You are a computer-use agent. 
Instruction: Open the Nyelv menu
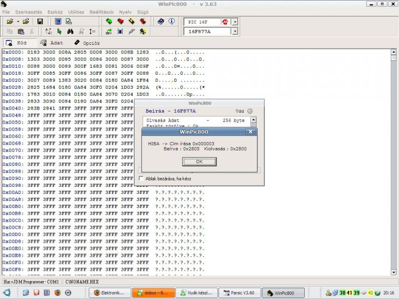(125, 12)
